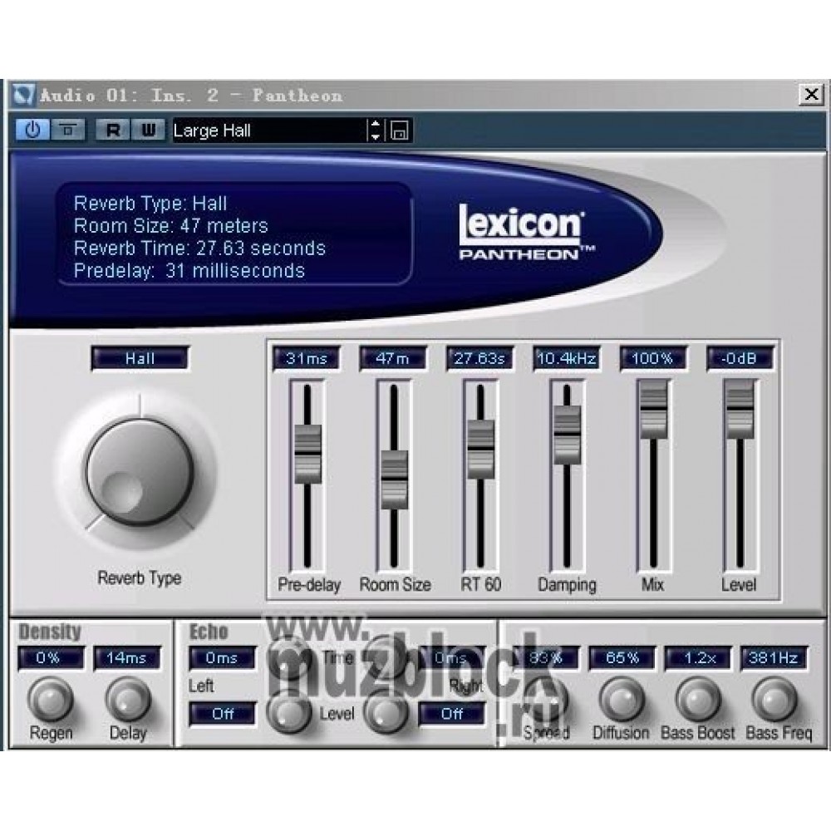831x831 pixels.
Task: Select the 100% mix value field
Action: pos(653,359)
